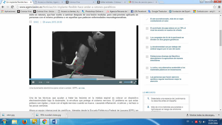Open the Photoshop Online bookmark
222x125 pixels.
pos(93,11)
